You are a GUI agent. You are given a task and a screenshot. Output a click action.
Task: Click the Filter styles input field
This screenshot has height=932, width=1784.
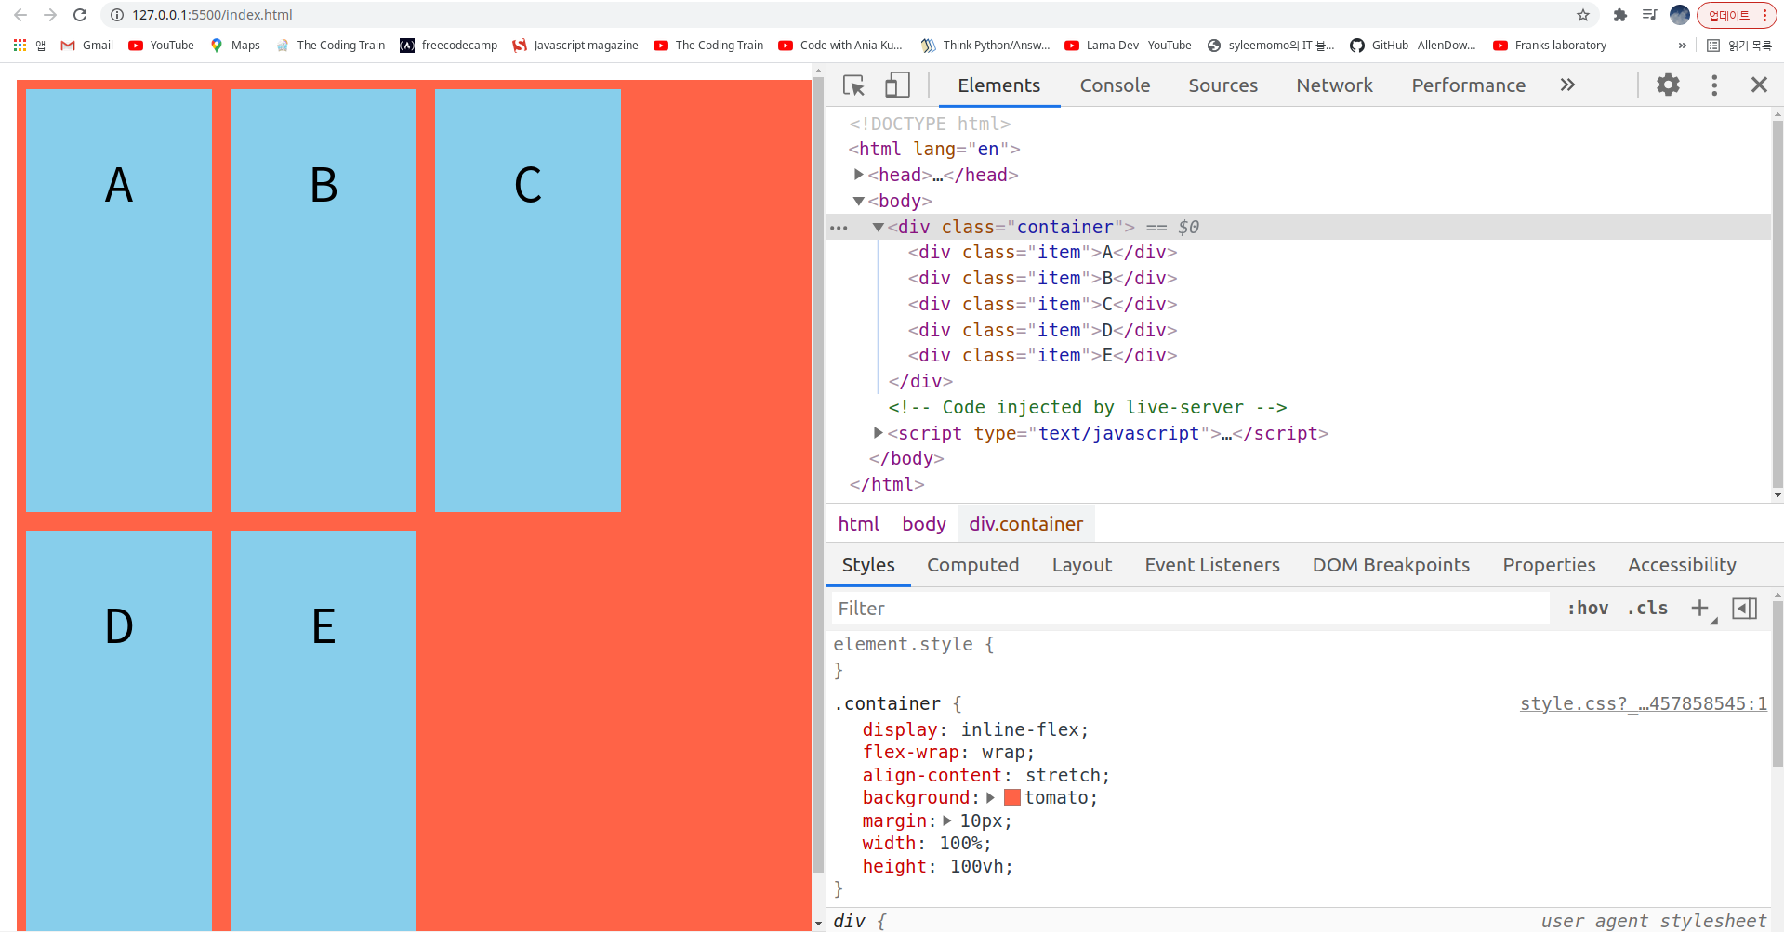1192,609
